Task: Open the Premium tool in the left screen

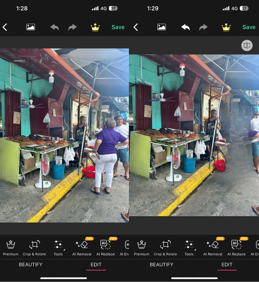Action: [x=10, y=248]
